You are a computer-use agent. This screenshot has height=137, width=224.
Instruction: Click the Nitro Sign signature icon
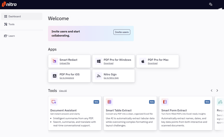tap(99, 76)
